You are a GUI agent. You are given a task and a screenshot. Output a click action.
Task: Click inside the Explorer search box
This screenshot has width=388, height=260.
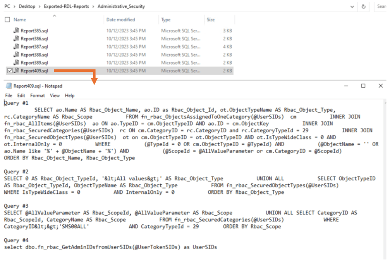click(x=382, y=6)
